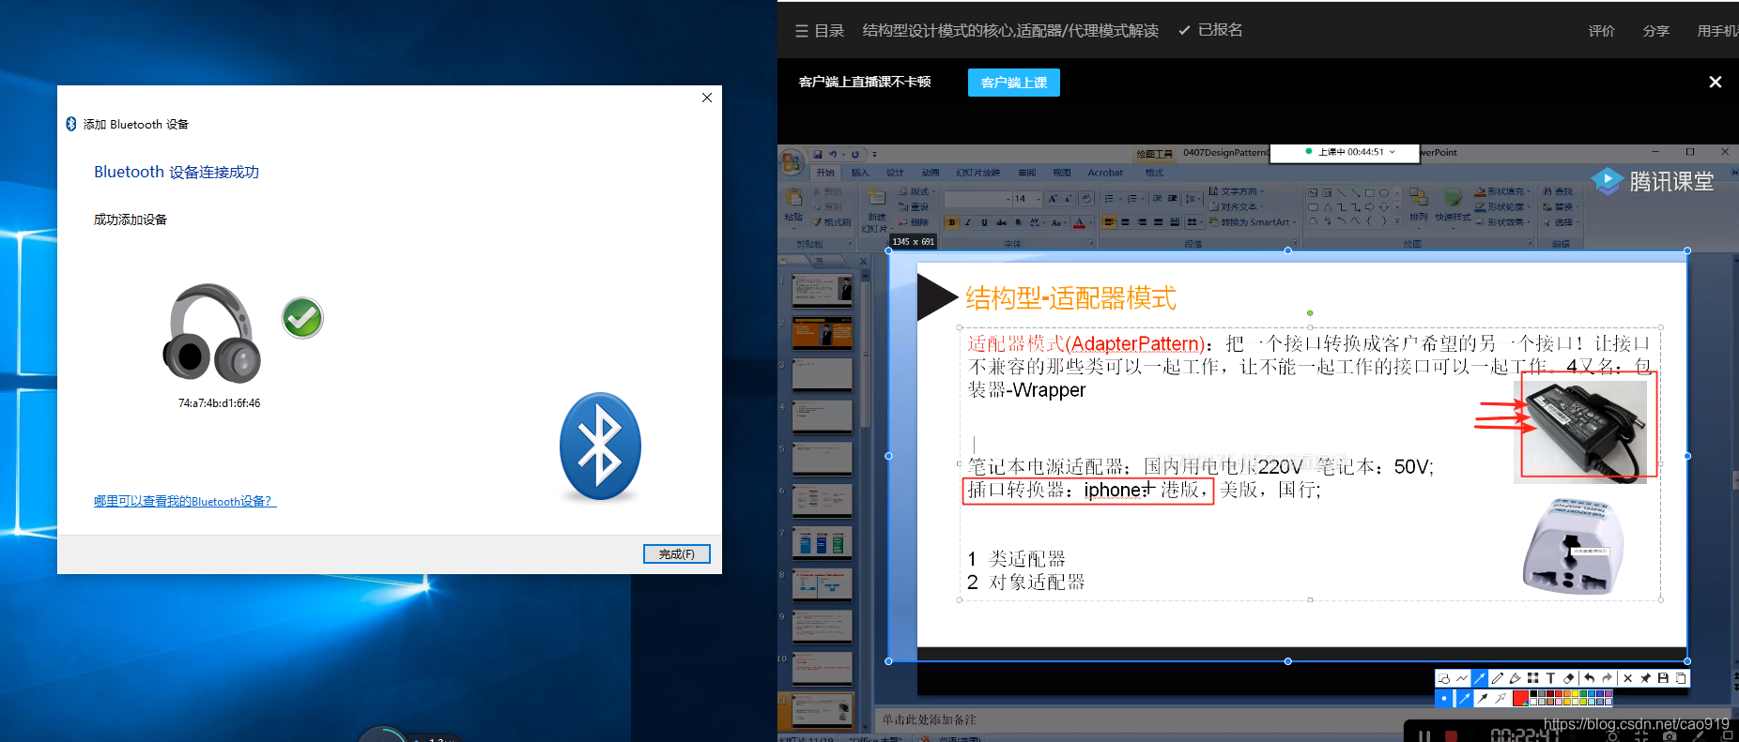Click the 客户端上课 button
The height and width of the screenshot is (742, 1739).
(x=1014, y=83)
